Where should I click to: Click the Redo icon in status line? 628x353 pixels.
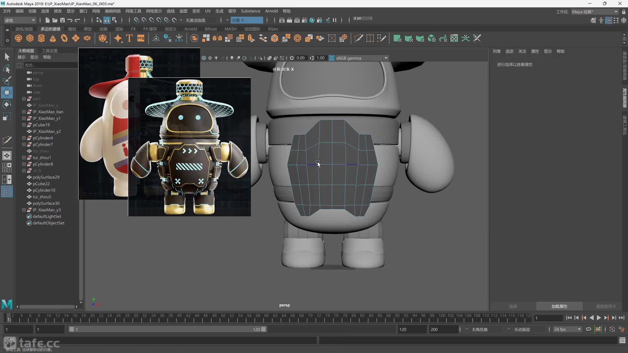pyautogui.click(x=78, y=20)
